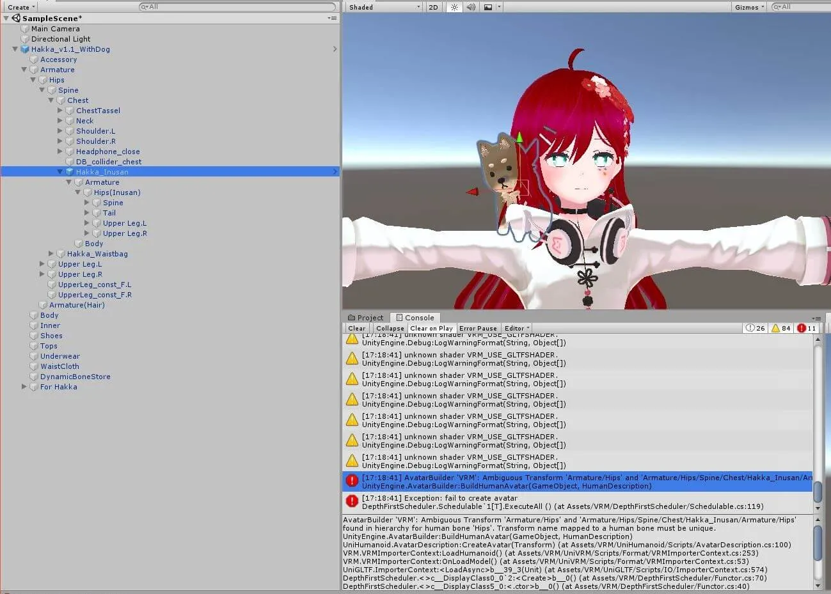Screen dimensions: 831x594
Task: Click the Shoes object icon
Action: (x=34, y=336)
